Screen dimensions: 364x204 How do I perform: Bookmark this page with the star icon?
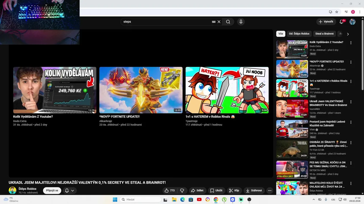[337, 12]
